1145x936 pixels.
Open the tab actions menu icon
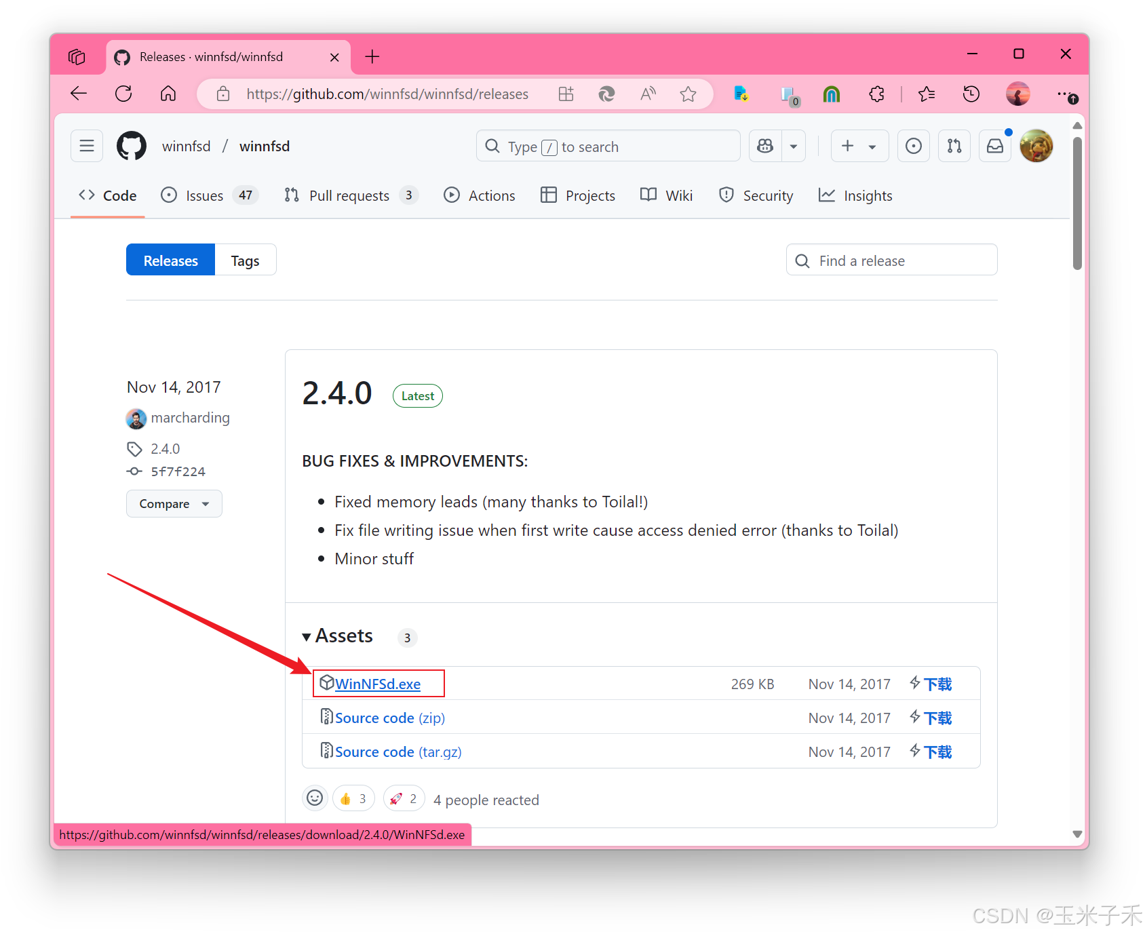(x=77, y=57)
